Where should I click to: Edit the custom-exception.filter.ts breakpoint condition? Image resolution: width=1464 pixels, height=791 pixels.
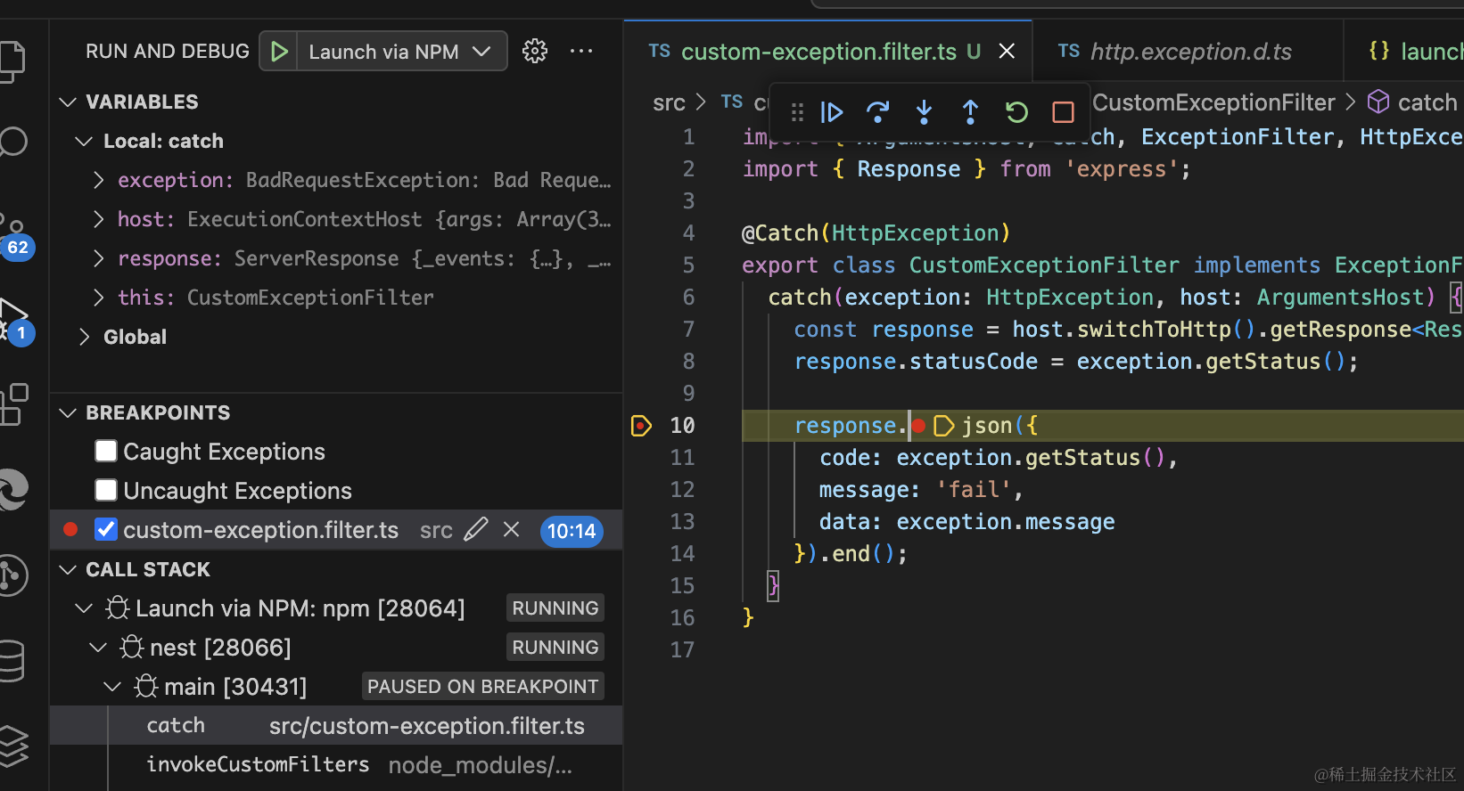(x=476, y=530)
